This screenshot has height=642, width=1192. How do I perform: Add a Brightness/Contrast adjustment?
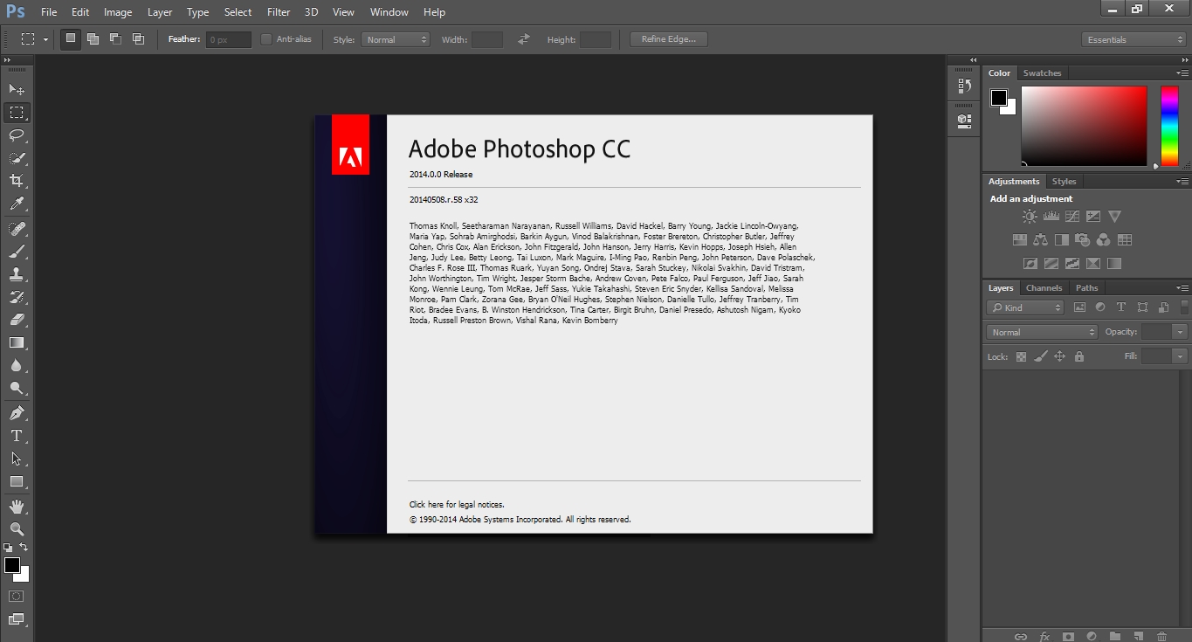(x=1030, y=217)
